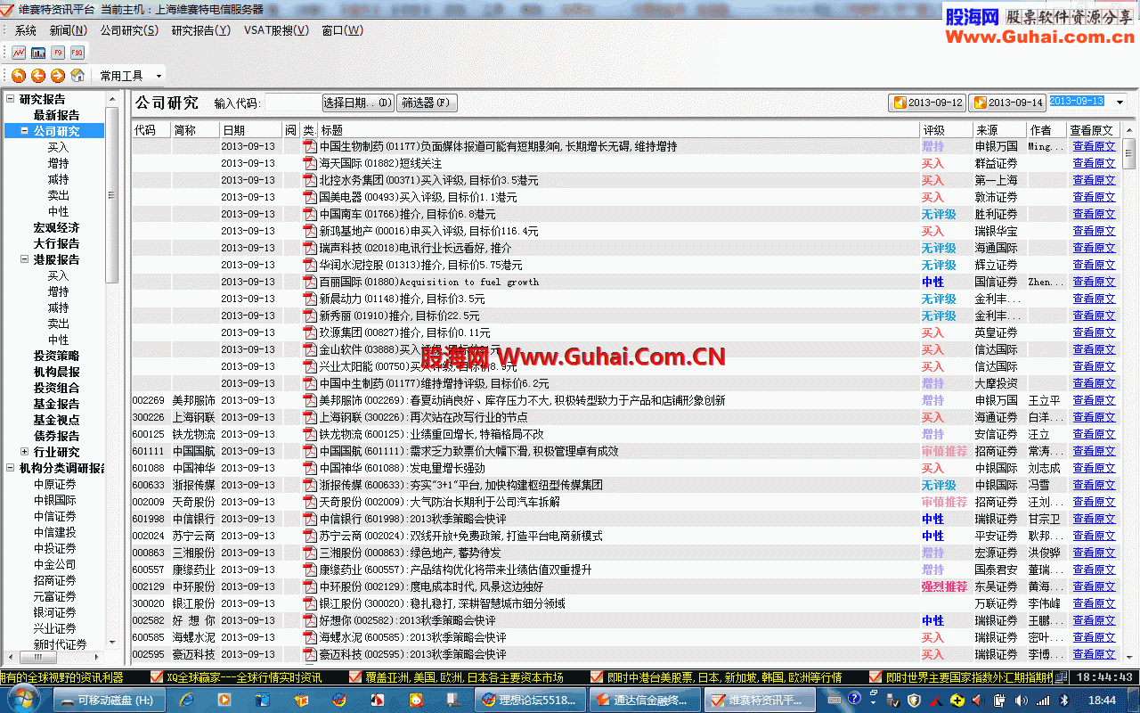Select 最新报告 in the tree

pos(56,115)
